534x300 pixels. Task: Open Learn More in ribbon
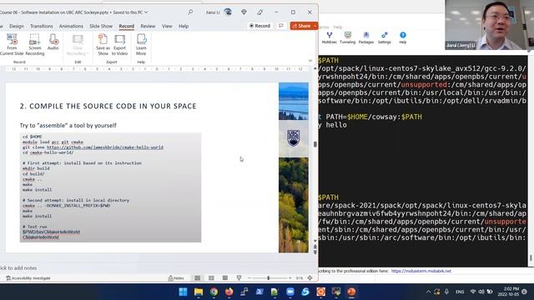[141, 45]
